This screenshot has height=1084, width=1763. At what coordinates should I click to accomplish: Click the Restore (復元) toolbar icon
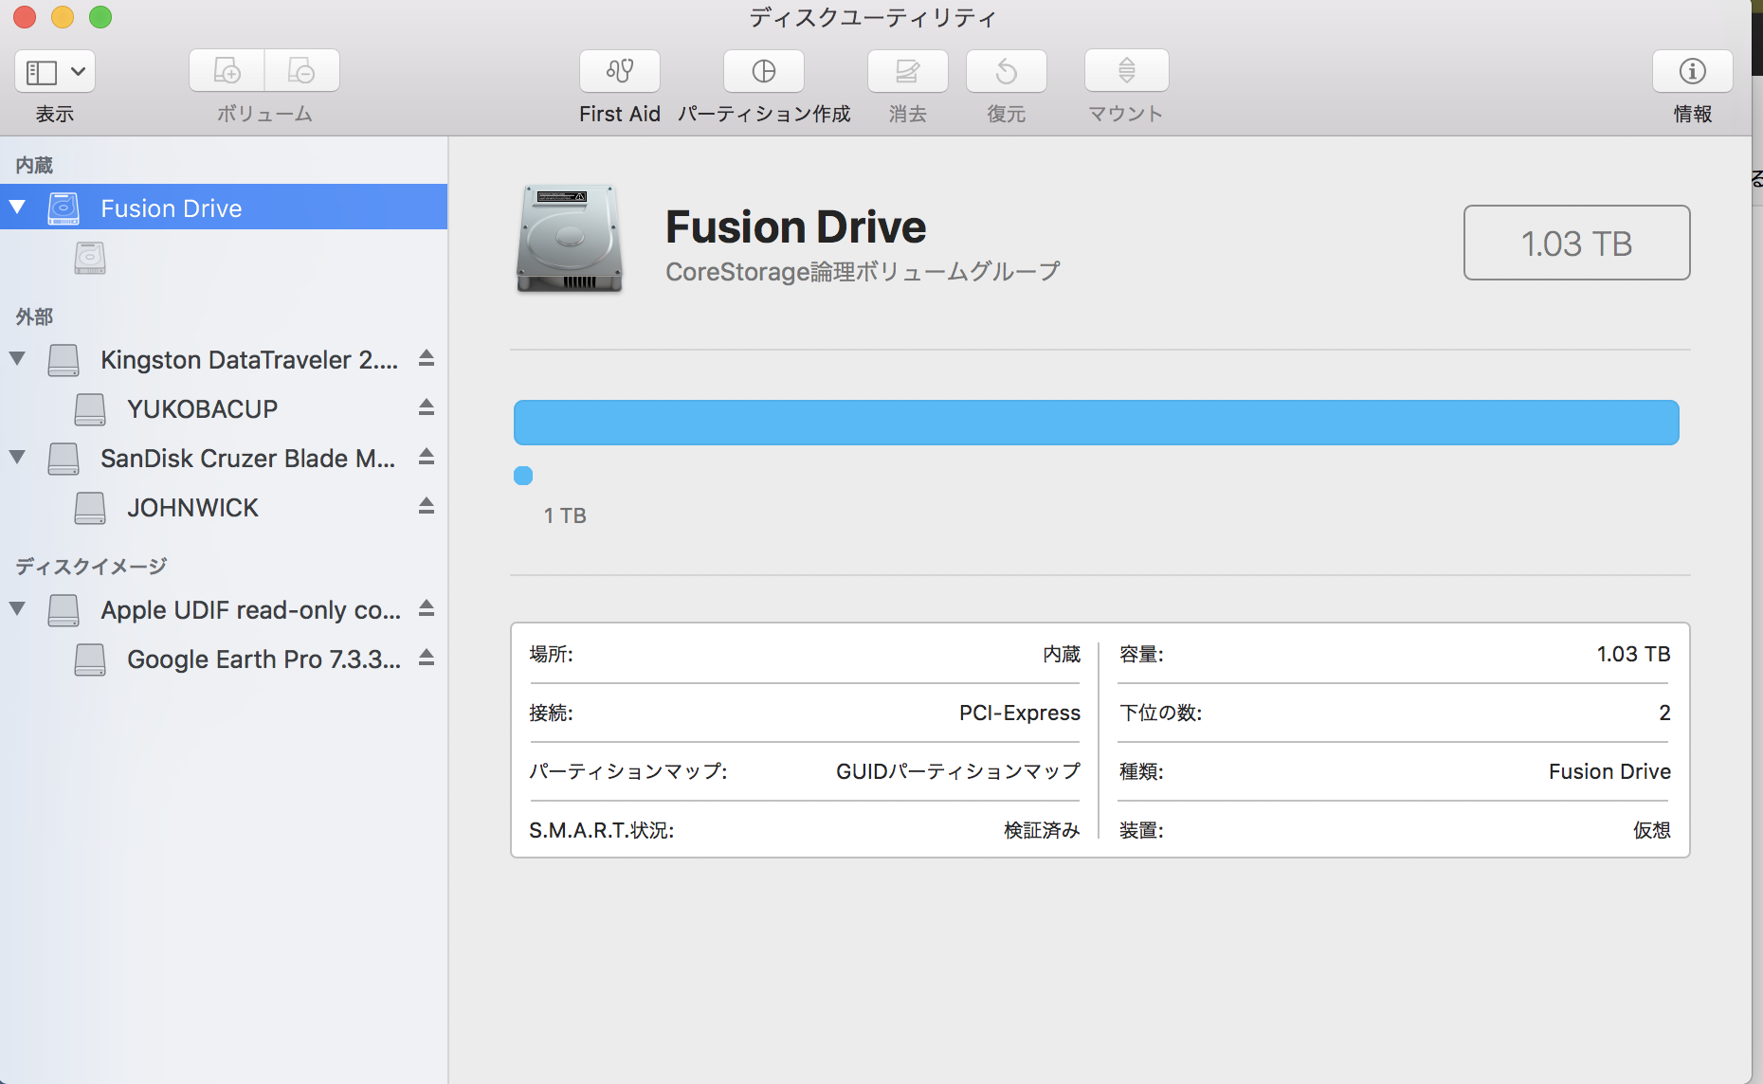click(1006, 71)
